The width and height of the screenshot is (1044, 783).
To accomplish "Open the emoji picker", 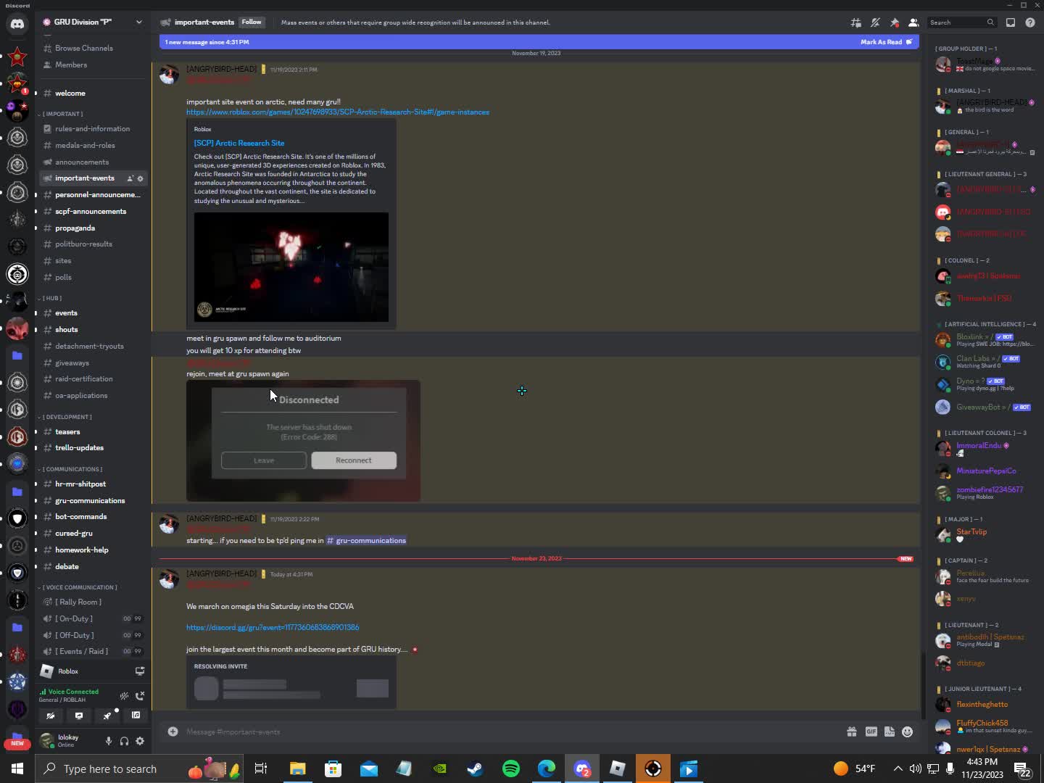I will click(907, 732).
